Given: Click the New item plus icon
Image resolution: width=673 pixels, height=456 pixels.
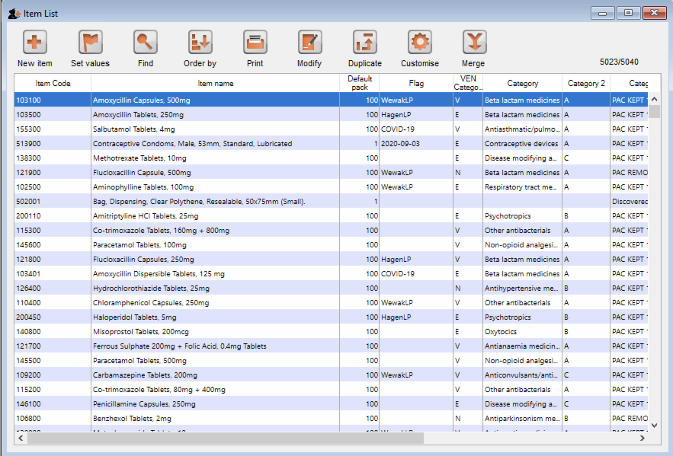Looking at the screenshot, I should click(x=35, y=42).
